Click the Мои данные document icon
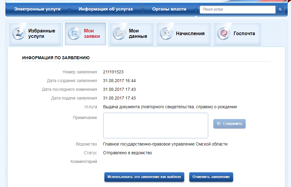The height and width of the screenshot is (187, 291). [x=119, y=33]
